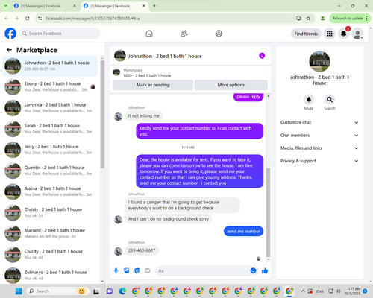373x298 pixels.
Task: Open the tab search dropdown arrow
Action: click(x=5, y=6)
